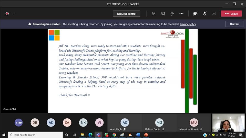Image resolution: width=246 pixels, height=138 pixels.
Task: Click the help icon in system tray
Action: pyautogui.click(x=205, y=135)
